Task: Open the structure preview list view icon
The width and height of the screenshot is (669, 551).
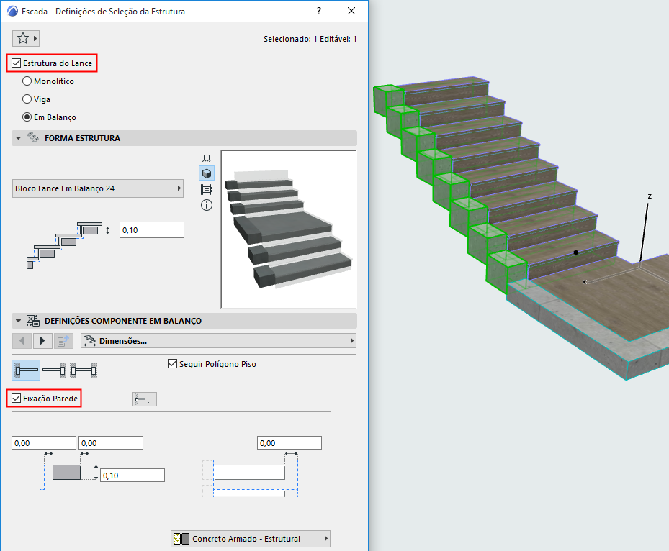Action: 205,188
